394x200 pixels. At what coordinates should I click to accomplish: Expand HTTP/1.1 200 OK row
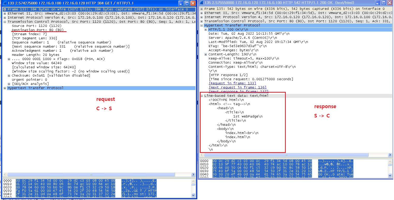click(206, 29)
